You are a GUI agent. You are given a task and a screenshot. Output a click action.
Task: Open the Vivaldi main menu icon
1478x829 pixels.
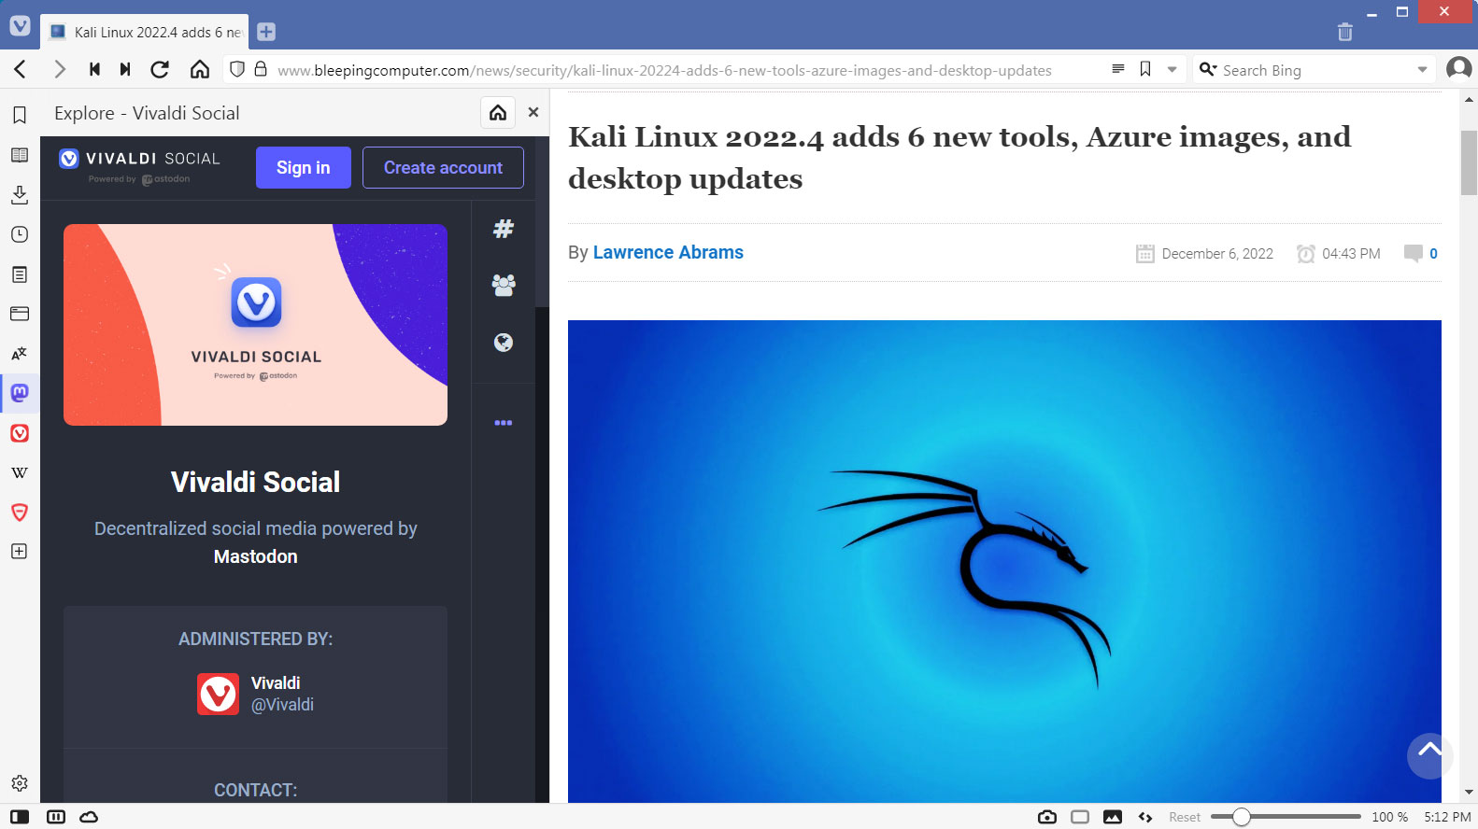point(20,26)
